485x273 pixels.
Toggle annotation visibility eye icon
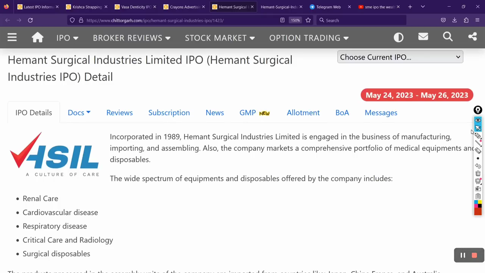pos(478,120)
